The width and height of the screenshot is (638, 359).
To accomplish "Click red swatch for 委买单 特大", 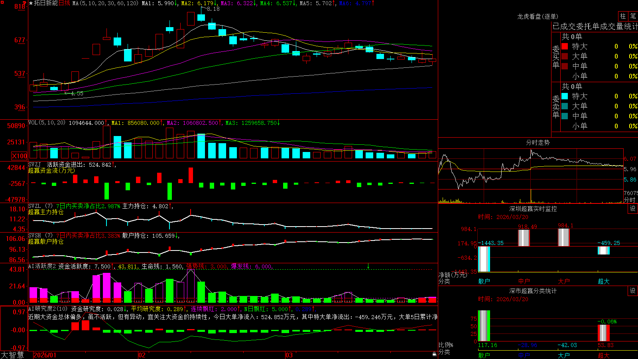I will click(x=565, y=46).
